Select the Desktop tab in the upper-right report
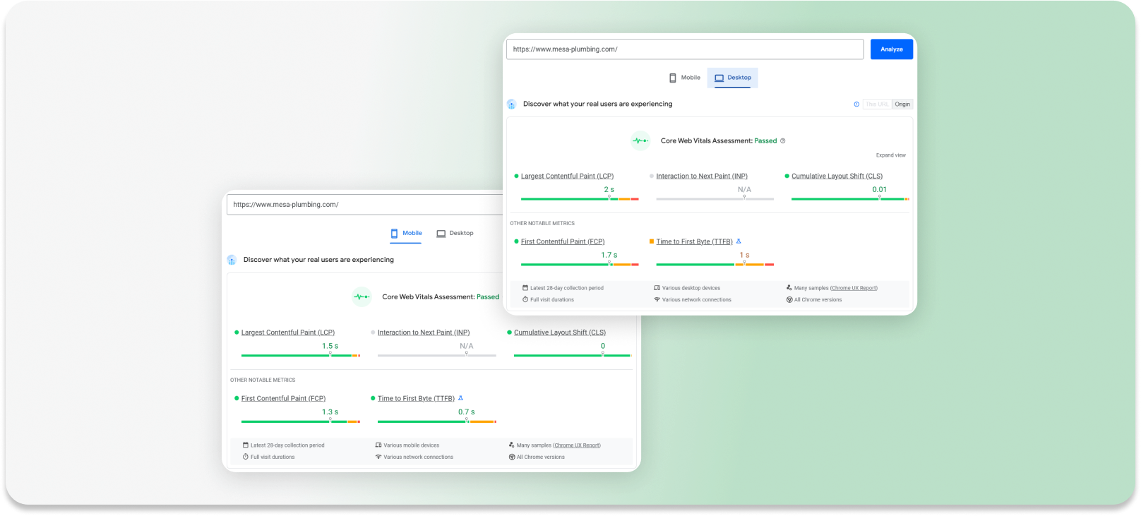The image size is (1141, 516). pyautogui.click(x=732, y=78)
